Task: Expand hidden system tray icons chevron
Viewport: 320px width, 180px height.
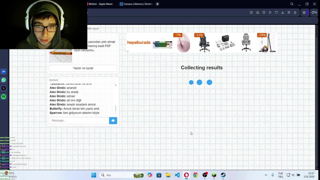Action: coord(266,175)
